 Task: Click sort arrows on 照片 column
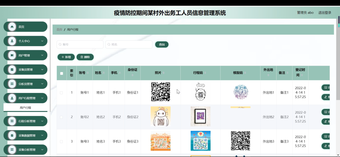[x=164, y=73]
